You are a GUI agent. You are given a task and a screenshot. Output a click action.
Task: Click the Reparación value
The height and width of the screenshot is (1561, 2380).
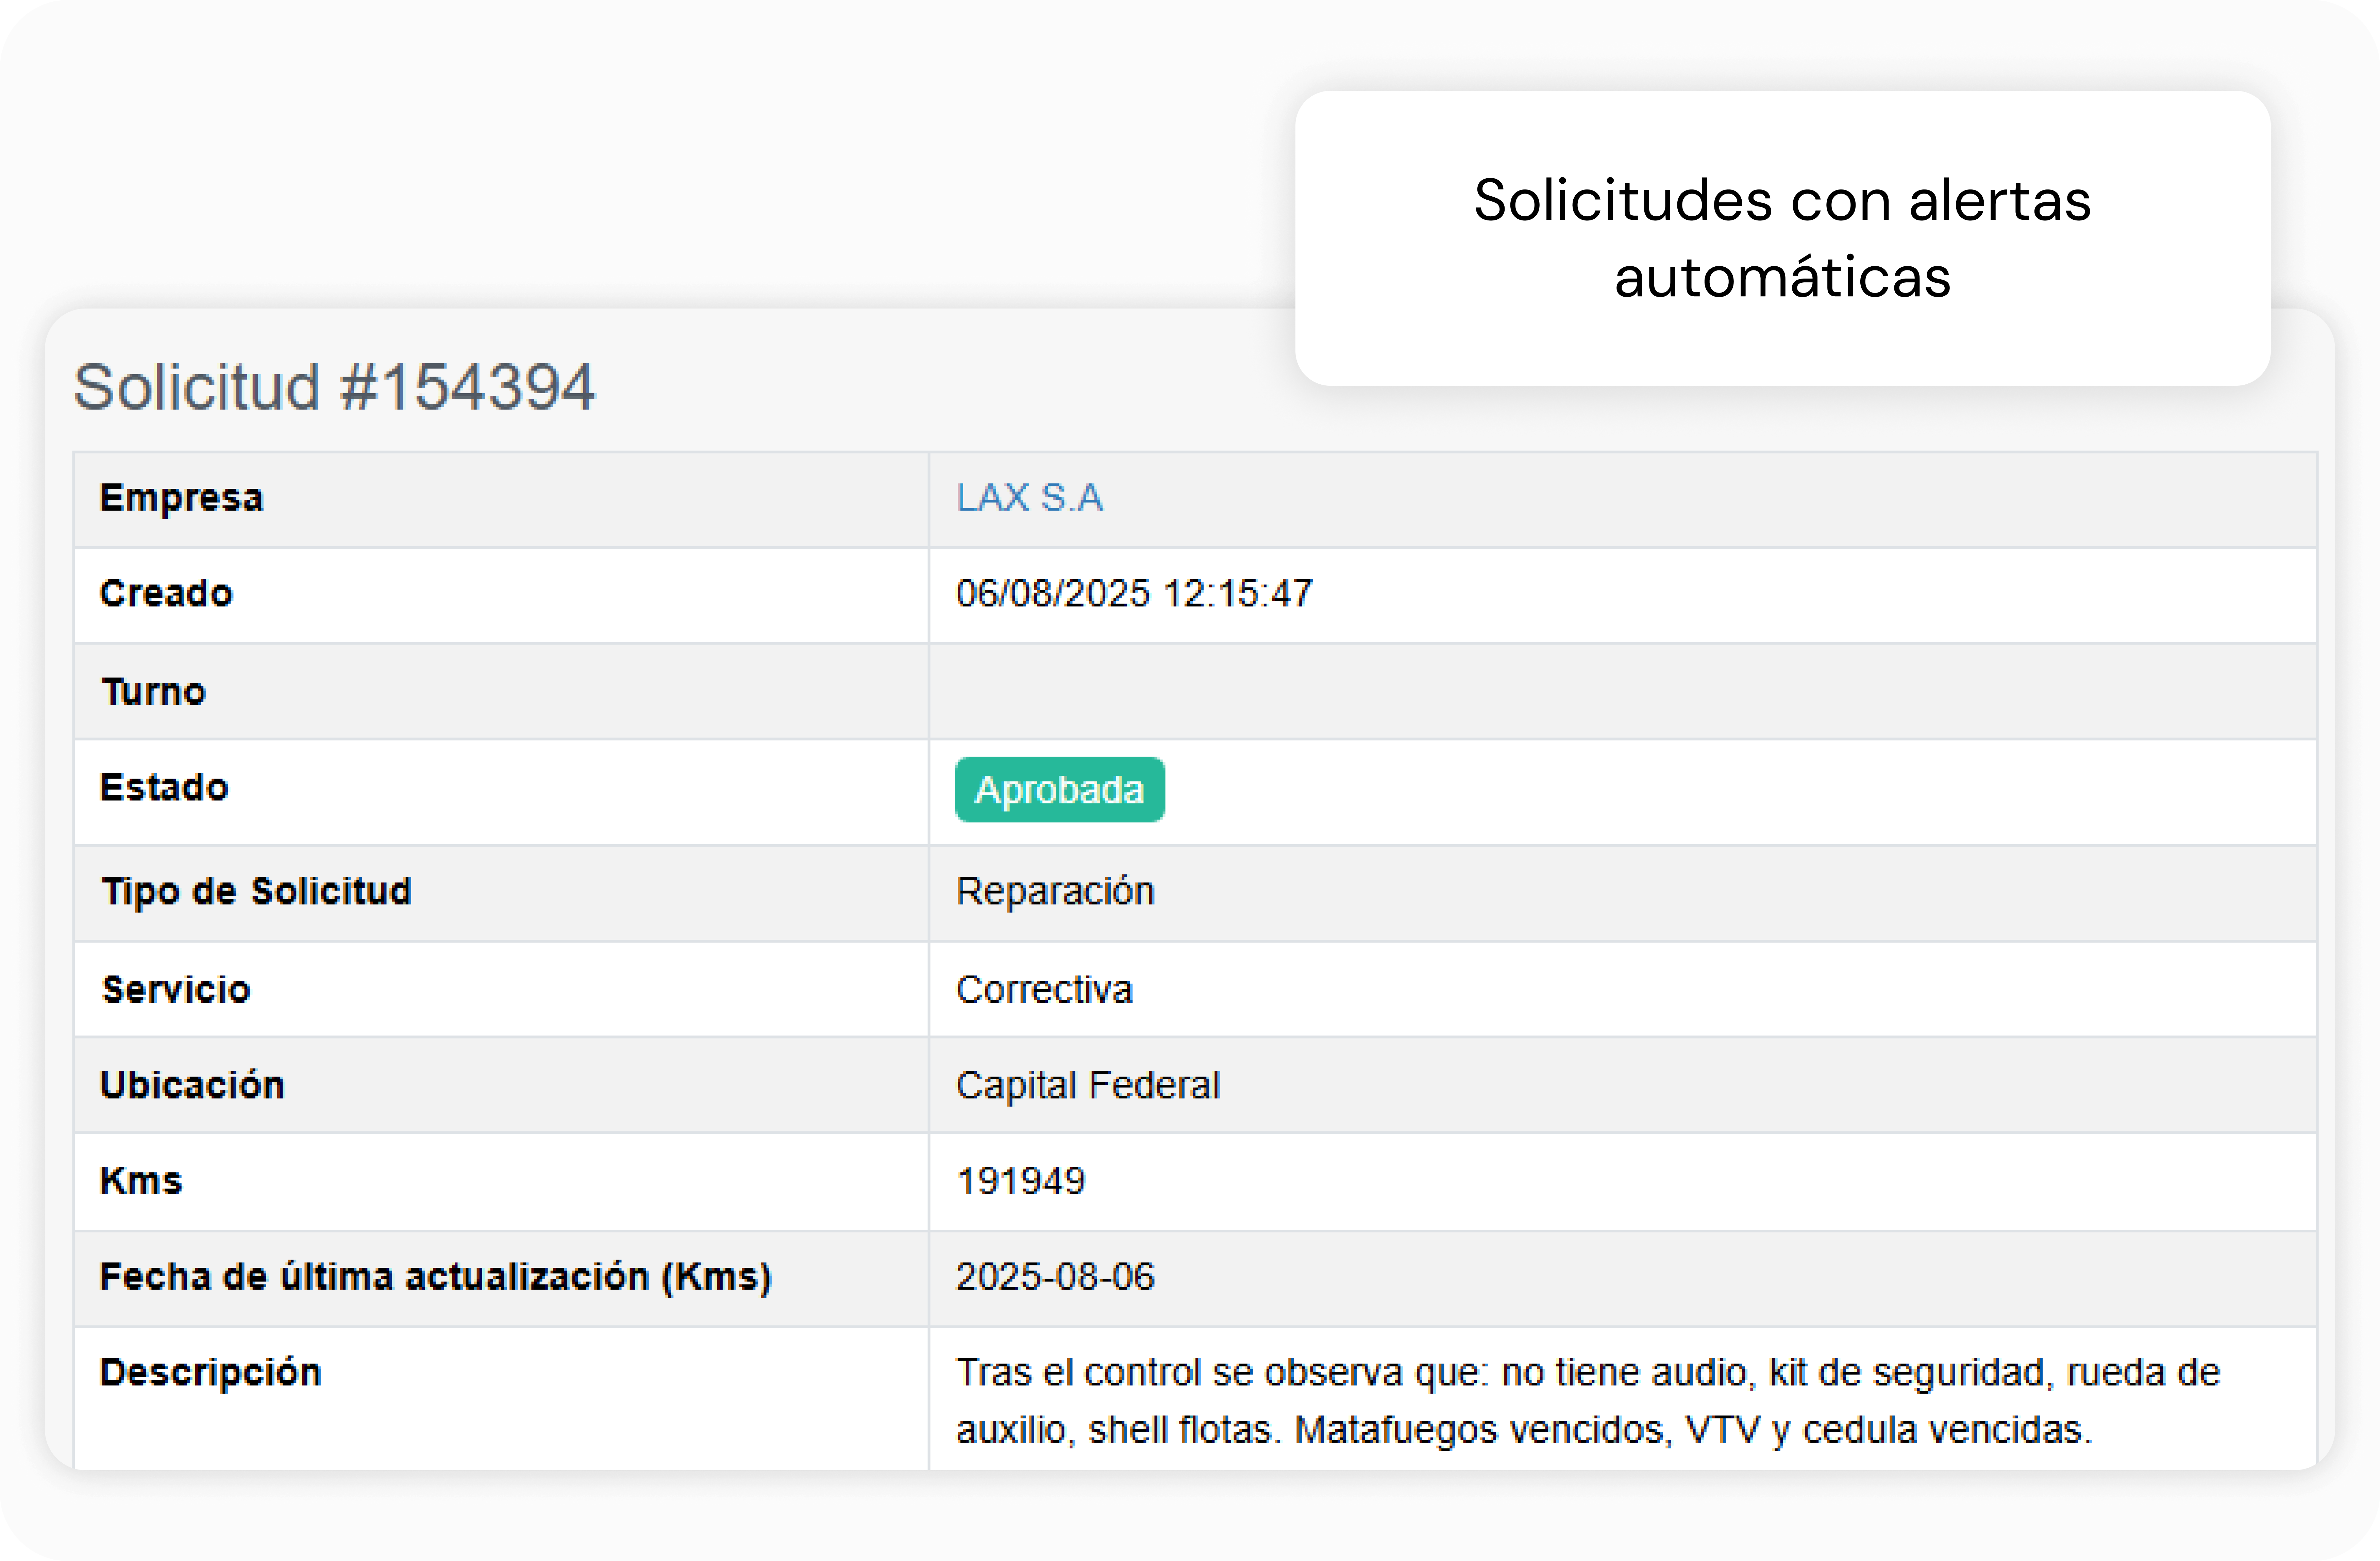(1055, 891)
